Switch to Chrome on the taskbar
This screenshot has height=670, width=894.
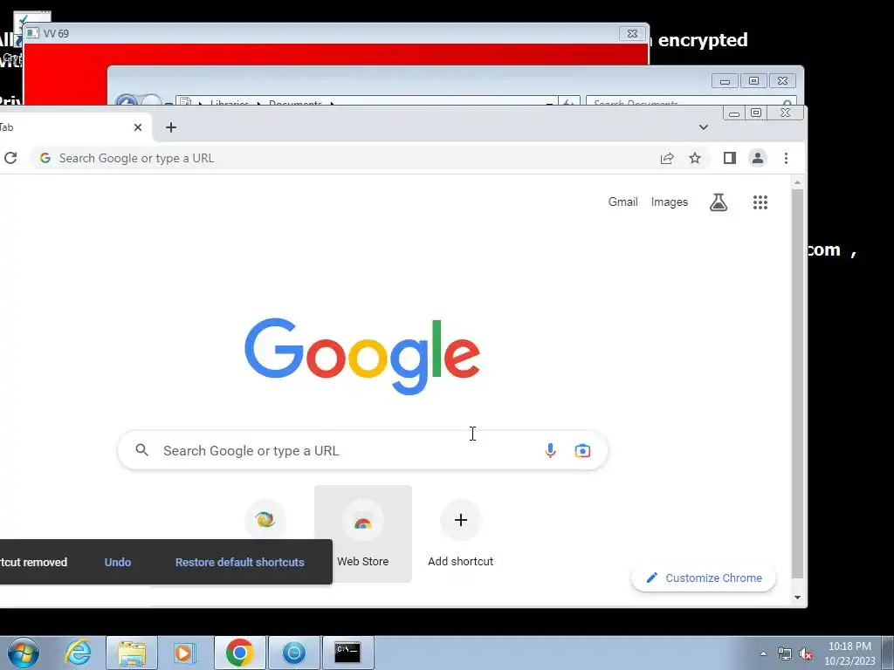click(x=239, y=653)
